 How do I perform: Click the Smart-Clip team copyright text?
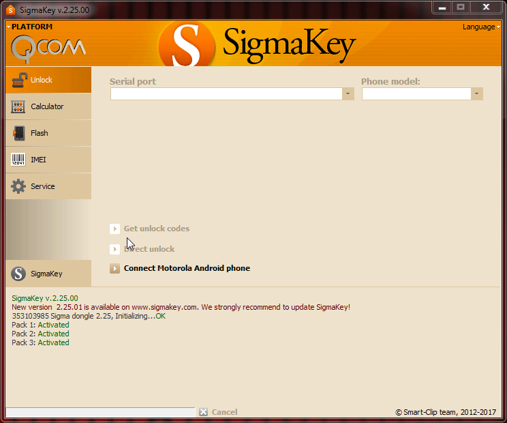(446, 412)
